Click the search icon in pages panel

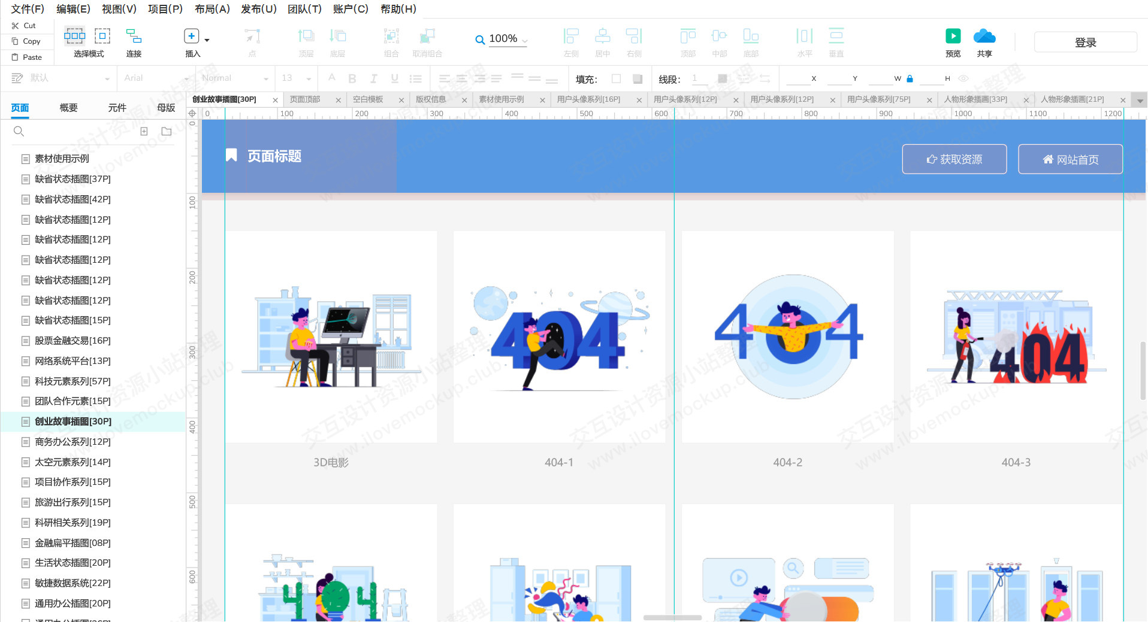(19, 131)
